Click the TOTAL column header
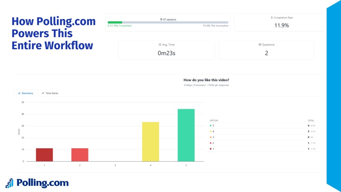Viewport: 341px width, 192px height. pos(311,120)
